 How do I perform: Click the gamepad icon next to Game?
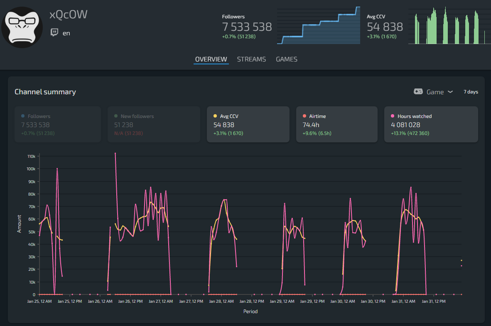(418, 91)
